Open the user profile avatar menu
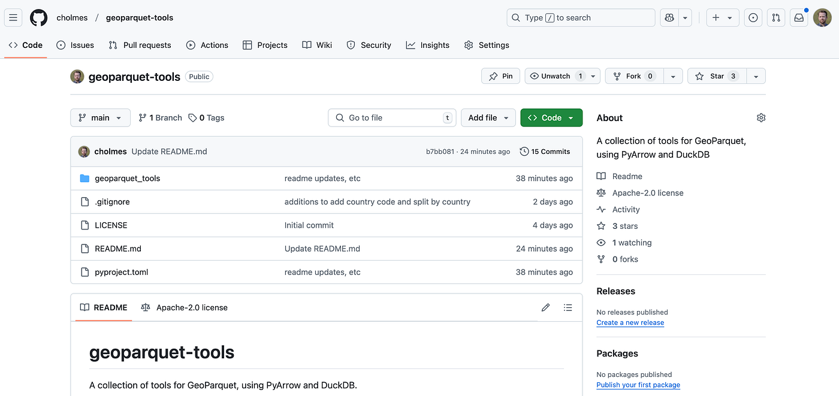The height and width of the screenshot is (396, 839). 822,18
